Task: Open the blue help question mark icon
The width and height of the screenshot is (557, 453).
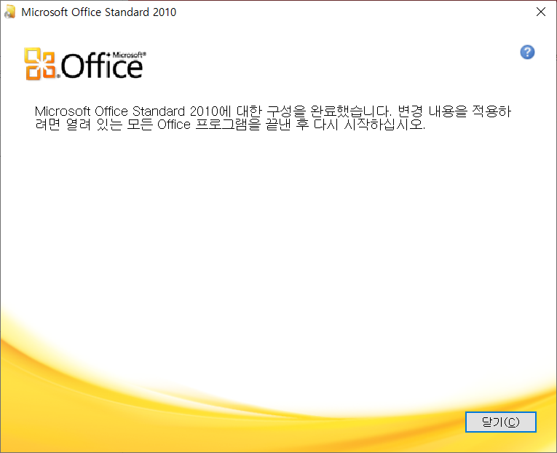Action: 528,52
